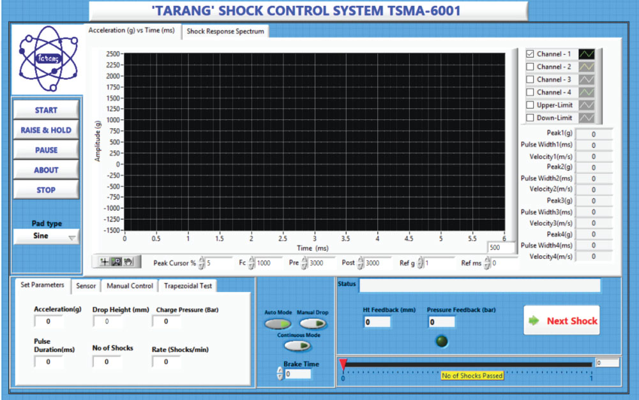Click the Ref ms stepper arrows
The height and width of the screenshot is (400, 639).
pos(487,263)
